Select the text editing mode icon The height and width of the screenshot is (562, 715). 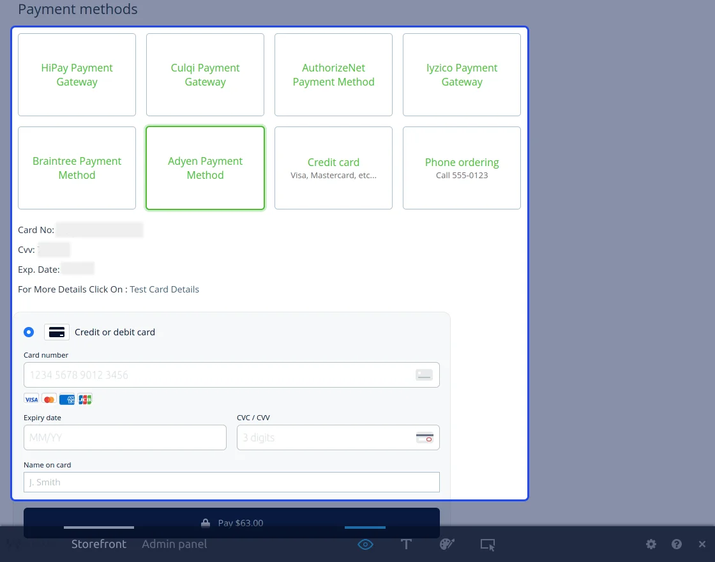[406, 544]
